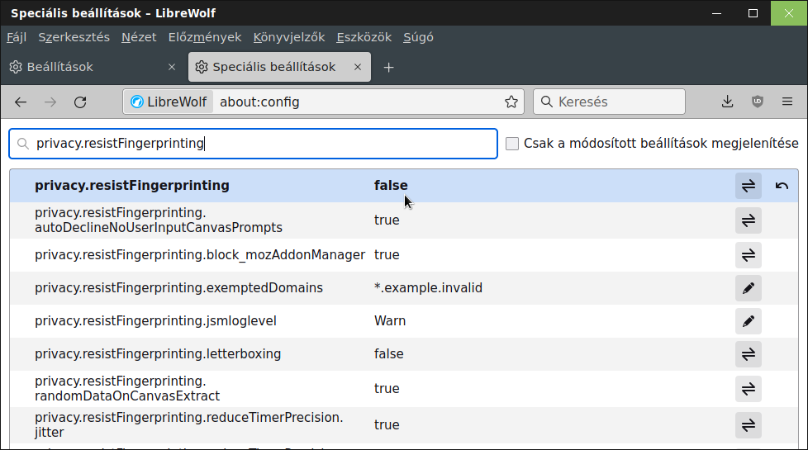Open the Könyvjelzők menu

[289, 38]
